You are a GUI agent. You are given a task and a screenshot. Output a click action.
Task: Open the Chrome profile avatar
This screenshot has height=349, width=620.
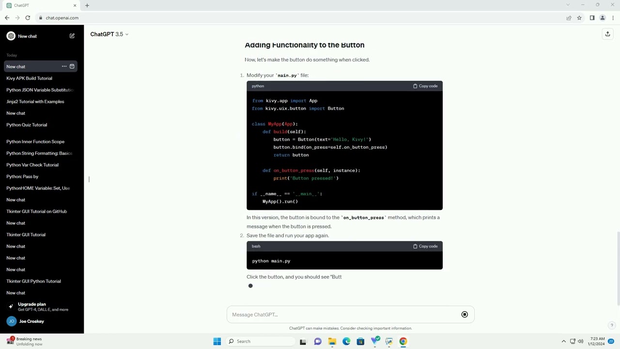click(x=602, y=18)
